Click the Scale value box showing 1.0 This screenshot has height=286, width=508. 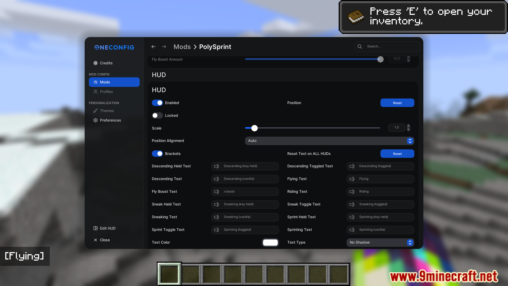[397, 128]
